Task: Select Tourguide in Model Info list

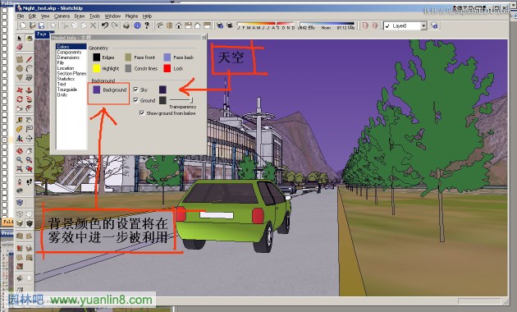Action: 67,89
